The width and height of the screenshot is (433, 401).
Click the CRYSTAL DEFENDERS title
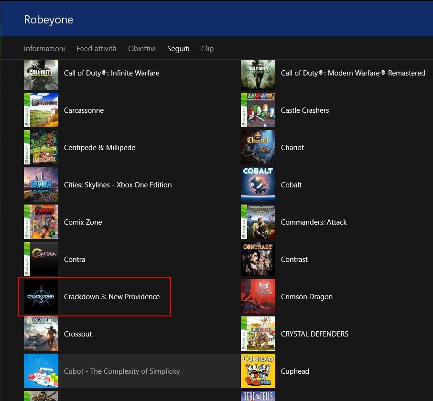click(x=314, y=334)
